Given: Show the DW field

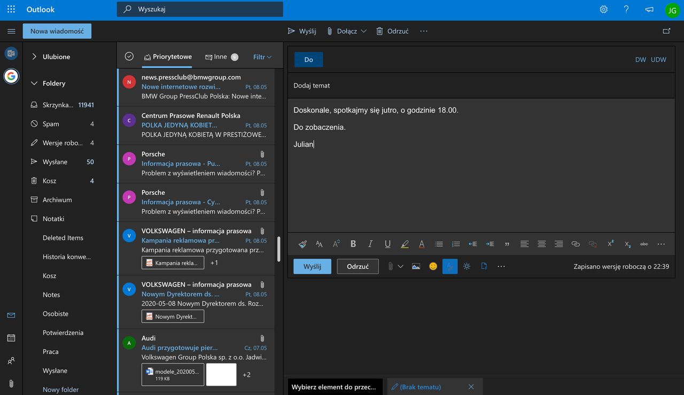Looking at the screenshot, I should 641,59.
